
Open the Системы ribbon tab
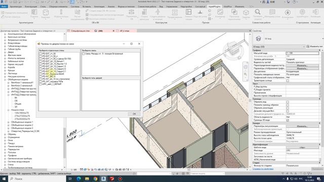tap(75, 7)
